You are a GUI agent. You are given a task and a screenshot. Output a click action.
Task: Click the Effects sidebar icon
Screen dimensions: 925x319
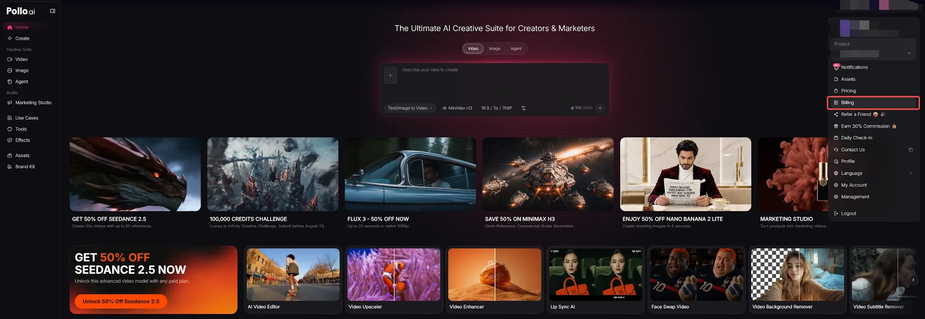pos(9,140)
